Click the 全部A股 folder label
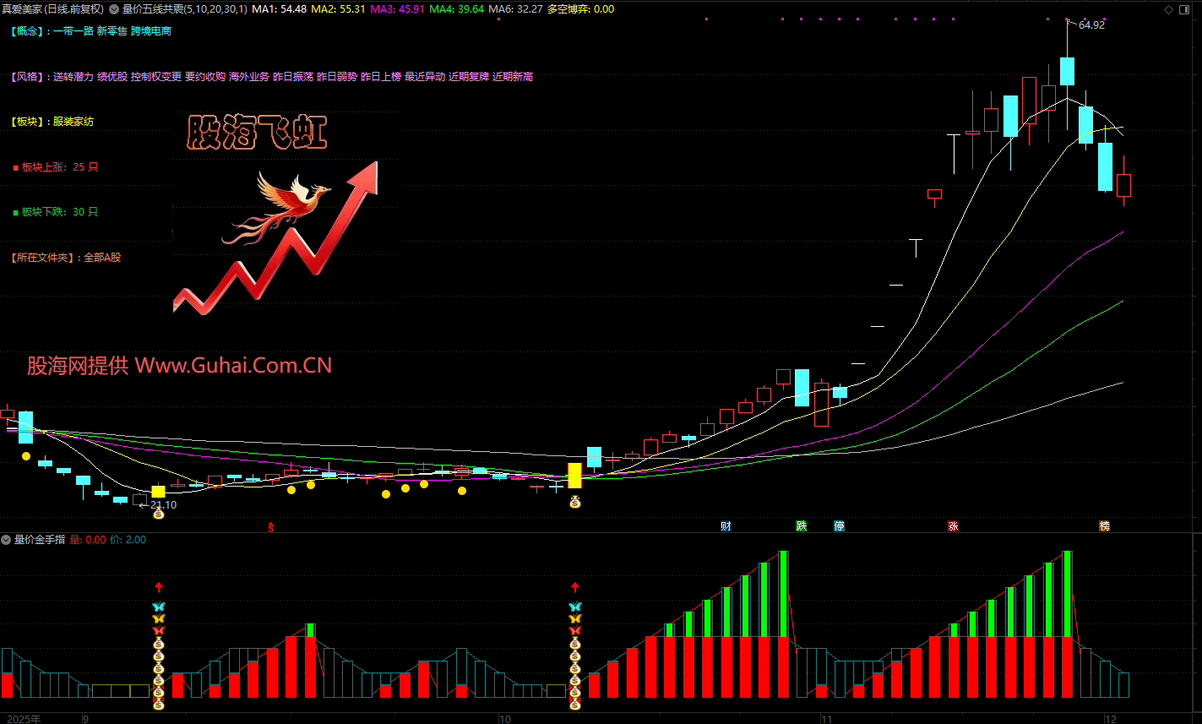Image resolution: width=1202 pixels, height=724 pixels. (x=102, y=258)
